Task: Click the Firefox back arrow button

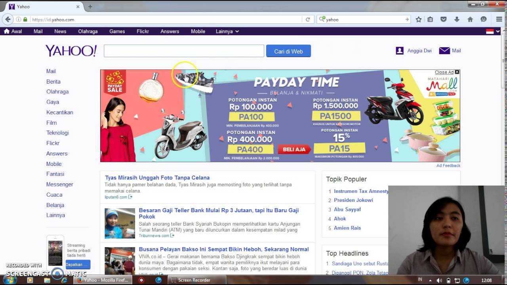Action: [x=8, y=19]
